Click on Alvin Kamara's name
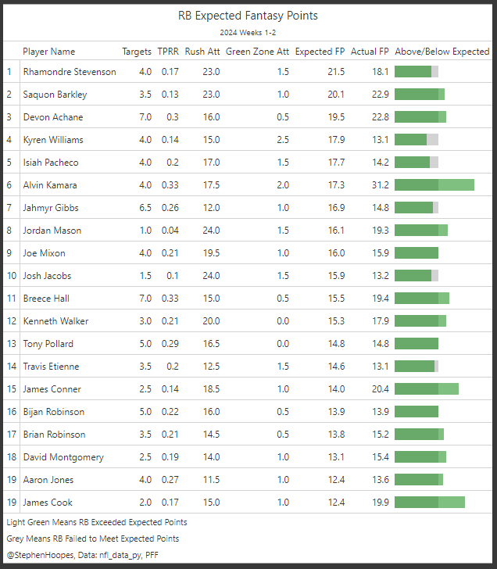 (50, 185)
